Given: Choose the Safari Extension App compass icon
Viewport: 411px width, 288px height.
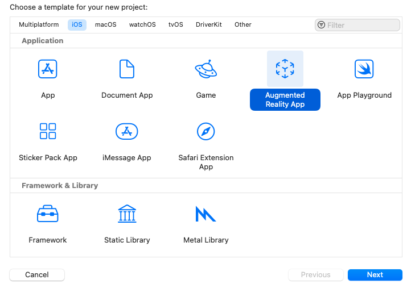Looking at the screenshot, I should pyautogui.click(x=205, y=131).
